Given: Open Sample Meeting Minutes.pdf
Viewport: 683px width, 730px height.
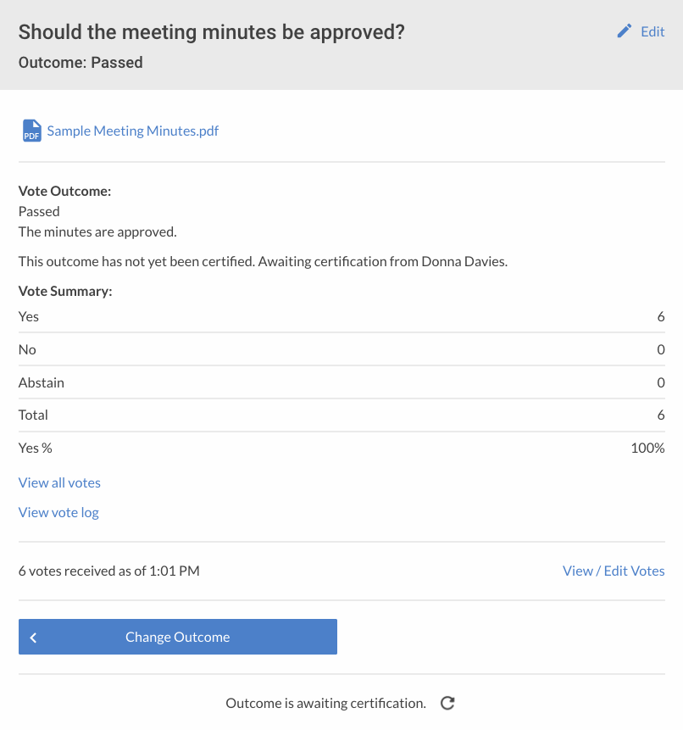Looking at the screenshot, I should click(x=132, y=131).
